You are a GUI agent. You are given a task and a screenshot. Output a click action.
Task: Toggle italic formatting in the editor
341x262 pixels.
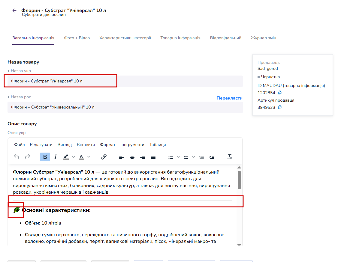pyautogui.click(x=56, y=157)
